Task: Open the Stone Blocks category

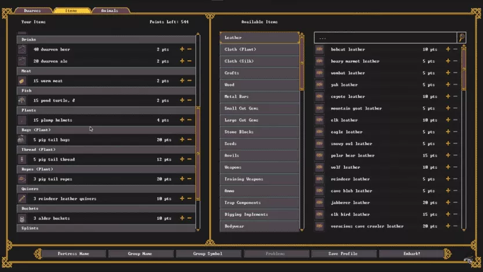Action: pos(259,132)
